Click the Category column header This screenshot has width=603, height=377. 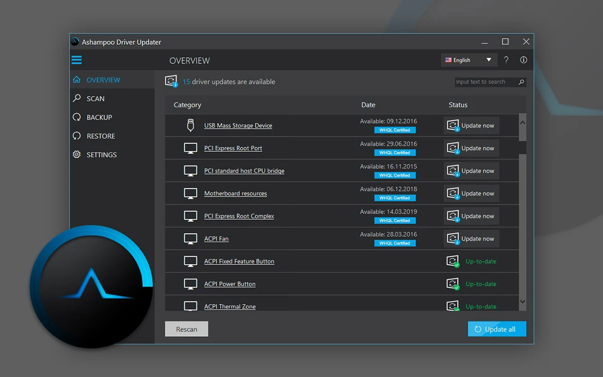pyautogui.click(x=187, y=105)
